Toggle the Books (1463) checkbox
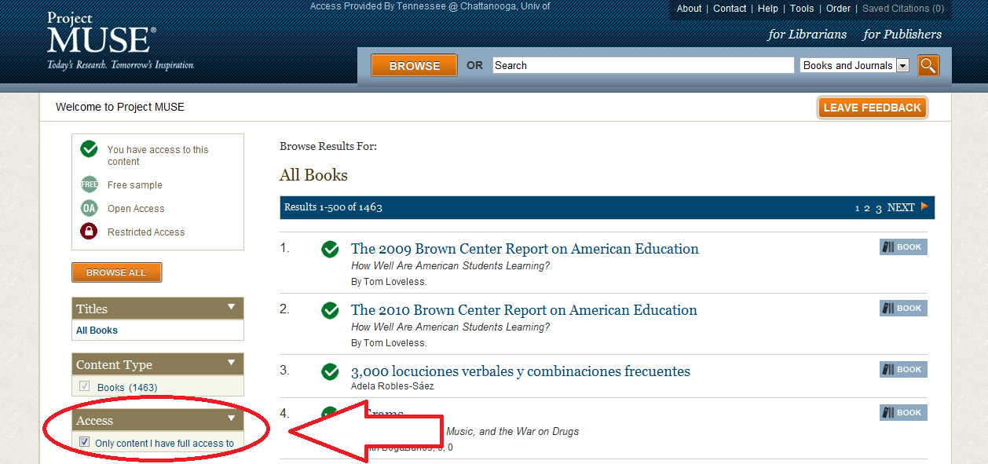 click(x=85, y=386)
